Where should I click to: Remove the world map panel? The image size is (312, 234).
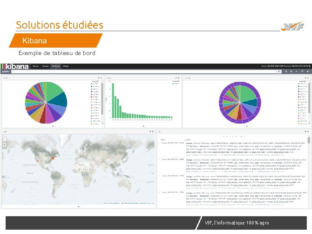[x=153, y=132]
